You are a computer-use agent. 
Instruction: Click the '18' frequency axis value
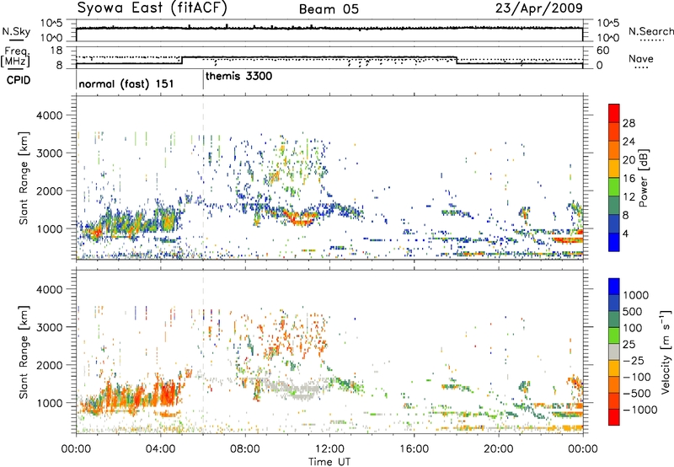coord(56,51)
